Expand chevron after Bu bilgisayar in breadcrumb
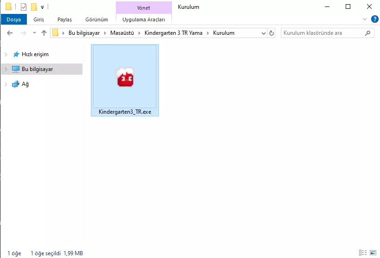380x258 pixels. pos(105,33)
